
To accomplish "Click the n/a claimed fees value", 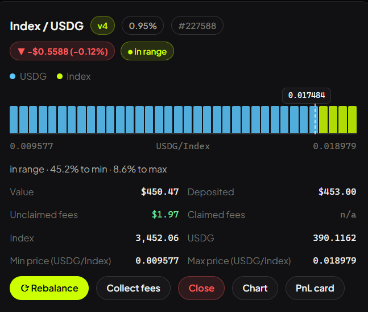I will point(348,215).
